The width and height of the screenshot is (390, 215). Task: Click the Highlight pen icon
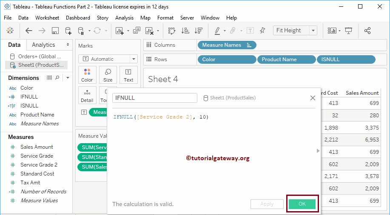point(217,31)
